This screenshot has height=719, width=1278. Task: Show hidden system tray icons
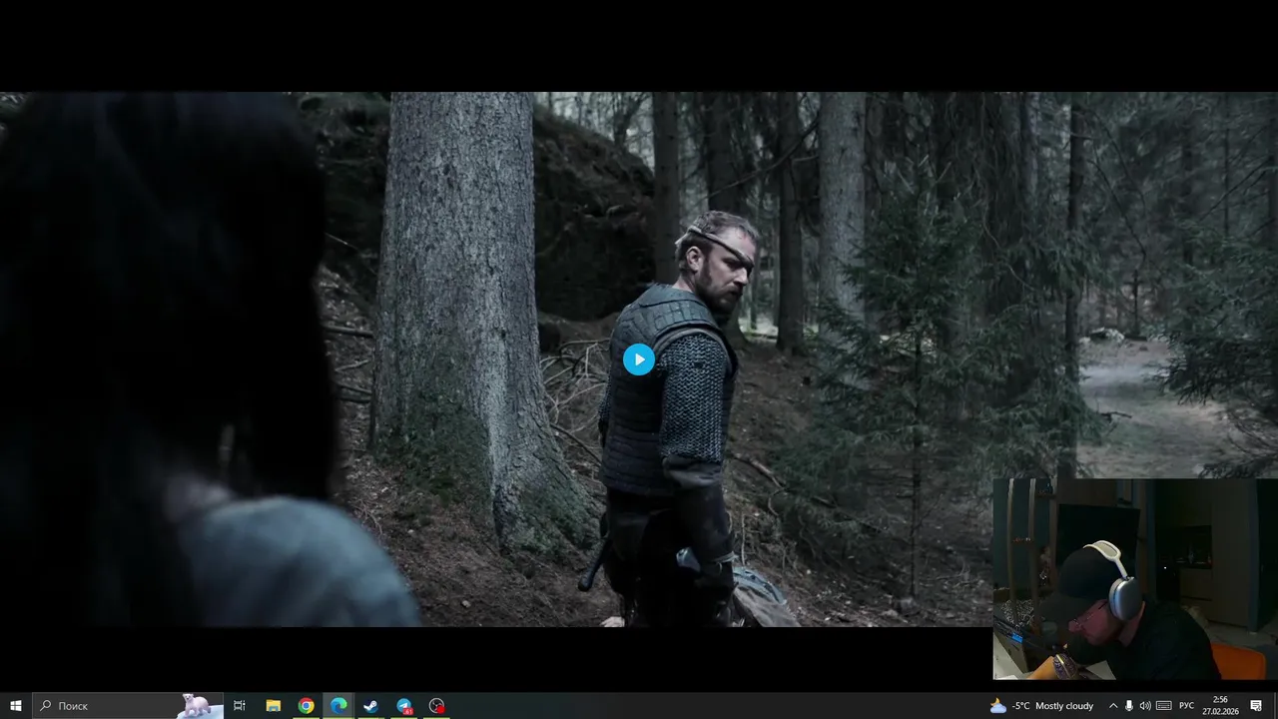pyautogui.click(x=1113, y=706)
